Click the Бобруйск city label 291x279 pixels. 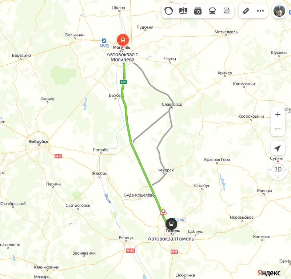[x=39, y=142]
